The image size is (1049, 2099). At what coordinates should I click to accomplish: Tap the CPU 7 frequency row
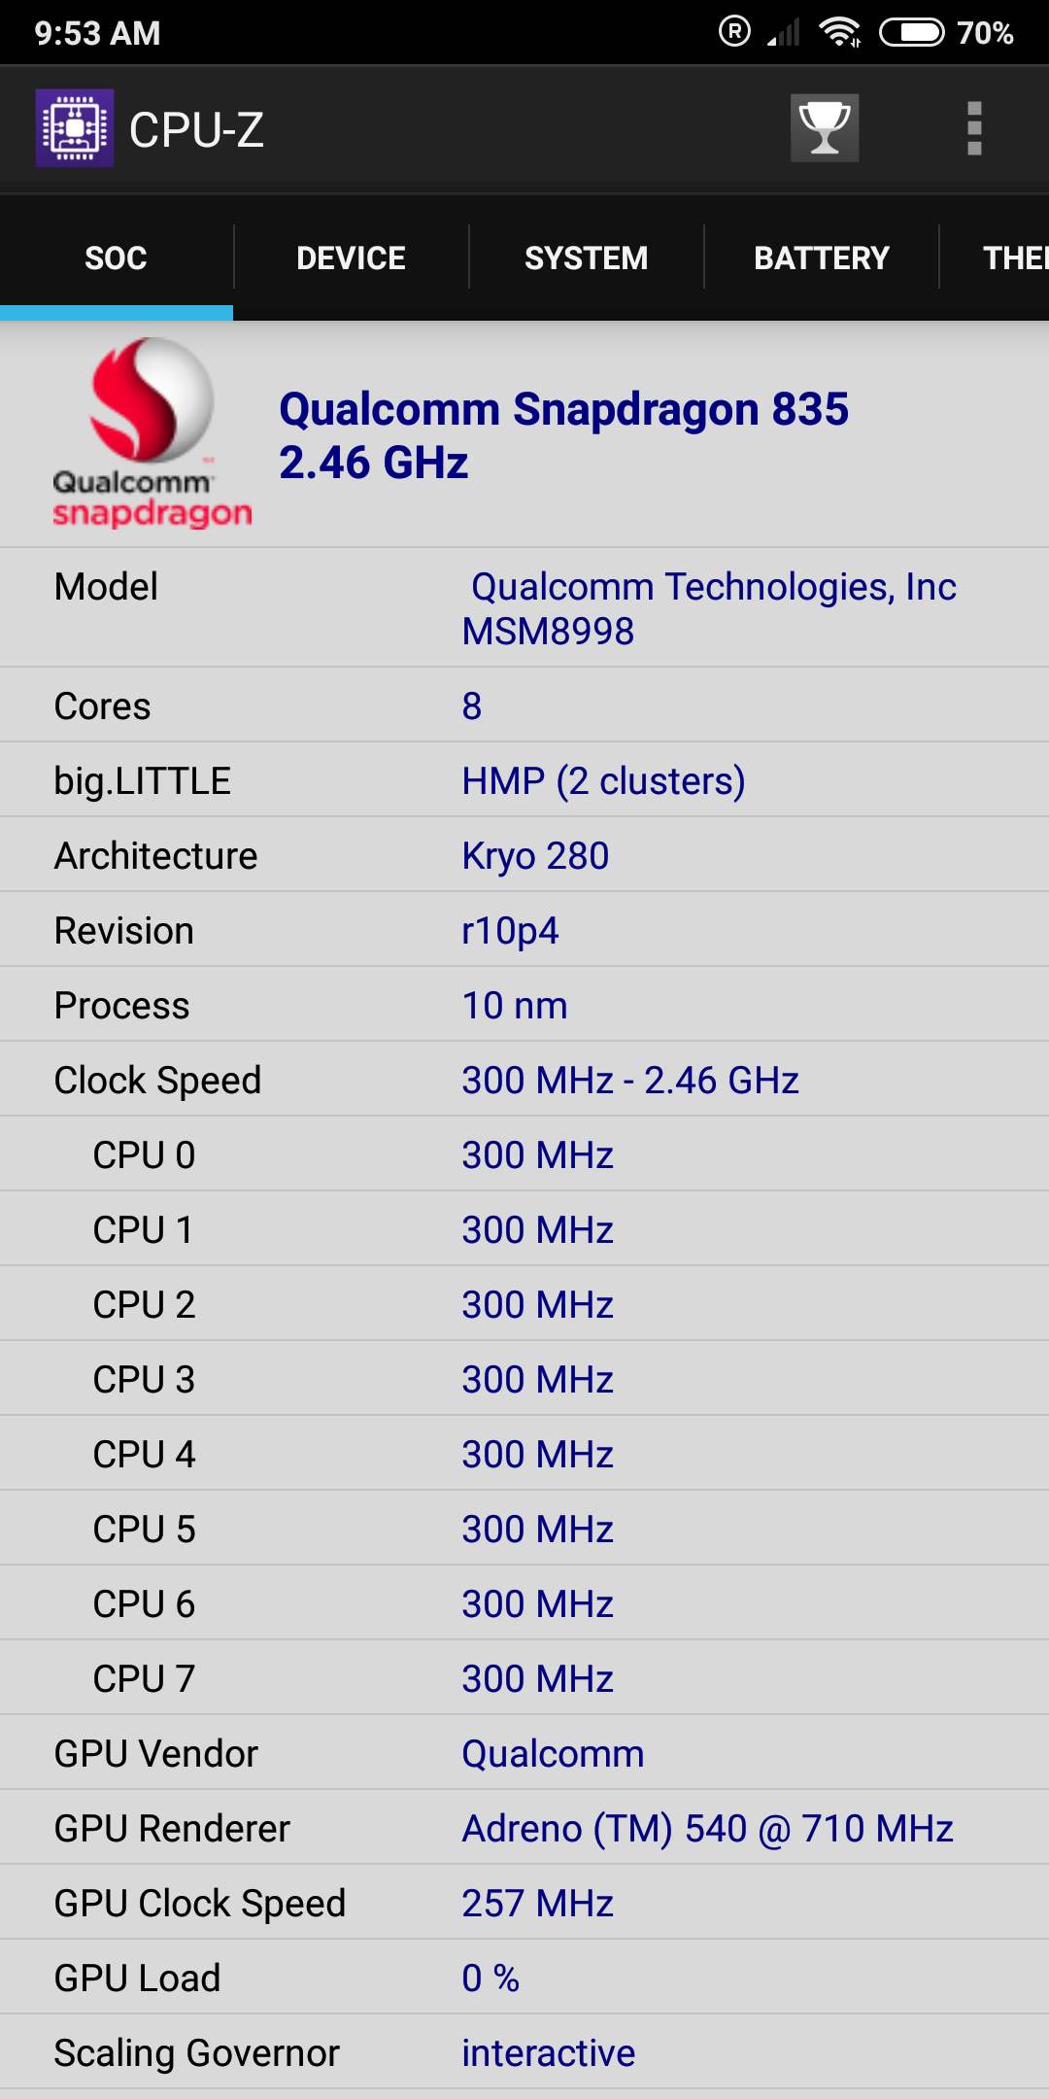pos(524,1678)
